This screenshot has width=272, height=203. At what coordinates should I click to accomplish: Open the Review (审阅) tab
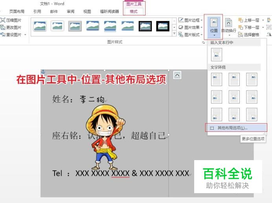(71, 11)
